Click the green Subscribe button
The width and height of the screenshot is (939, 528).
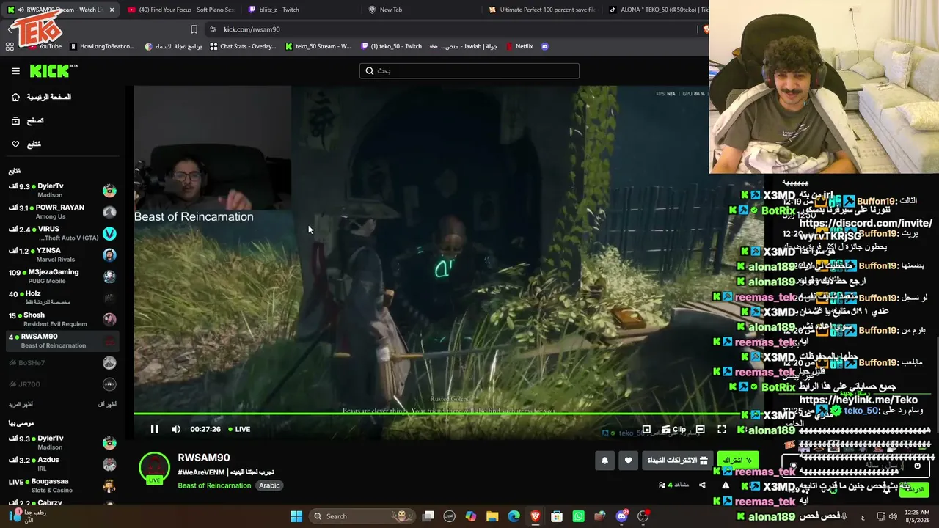coord(738,461)
